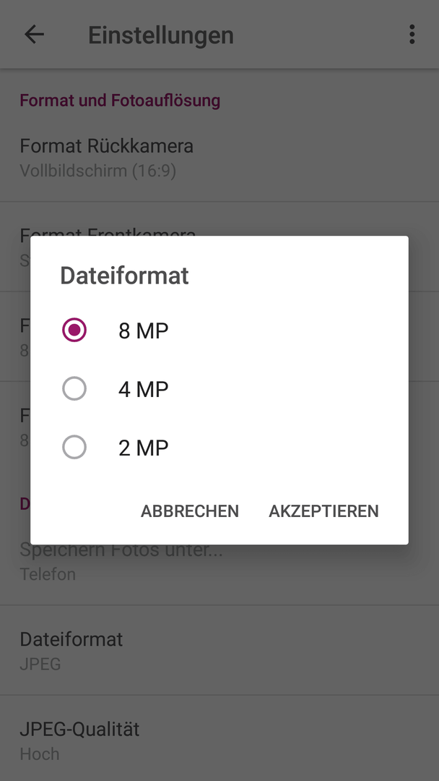Open the three-dot overflow menu
The width and height of the screenshot is (439, 781).
click(412, 35)
